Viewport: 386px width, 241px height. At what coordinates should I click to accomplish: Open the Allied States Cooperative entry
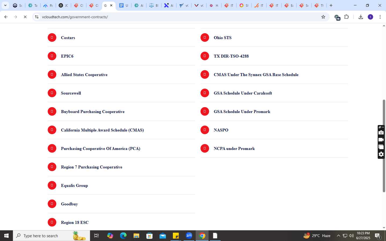pyautogui.click(x=84, y=75)
